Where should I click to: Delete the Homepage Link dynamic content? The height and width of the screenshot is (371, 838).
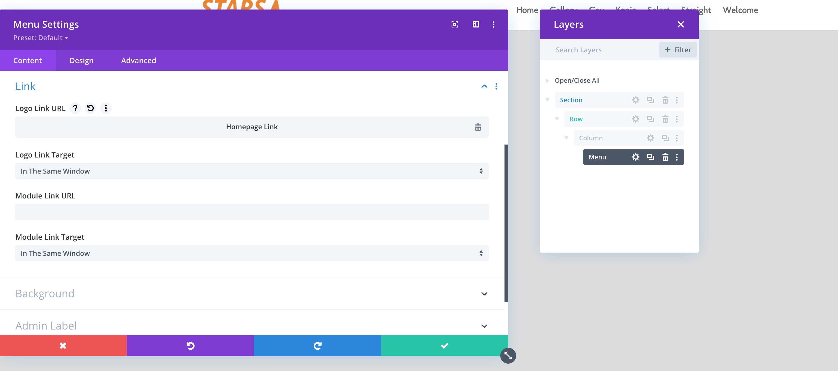coord(477,127)
